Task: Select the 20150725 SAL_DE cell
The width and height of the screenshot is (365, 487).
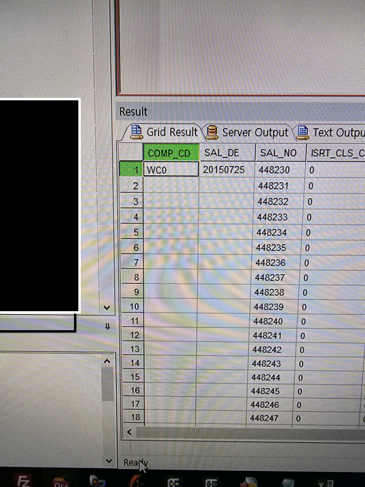Action: (227, 169)
